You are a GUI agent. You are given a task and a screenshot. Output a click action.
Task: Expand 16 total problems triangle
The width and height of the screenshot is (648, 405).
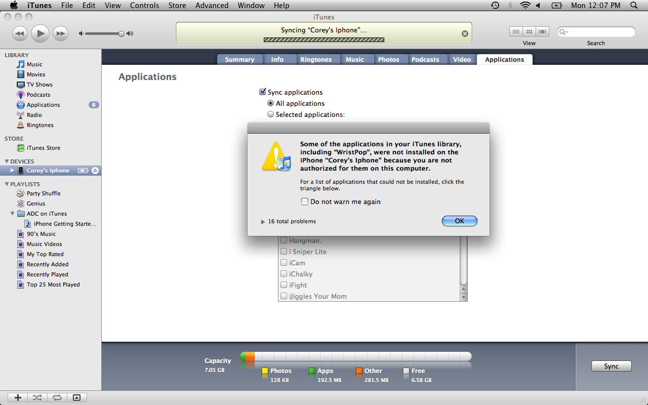coord(263,222)
